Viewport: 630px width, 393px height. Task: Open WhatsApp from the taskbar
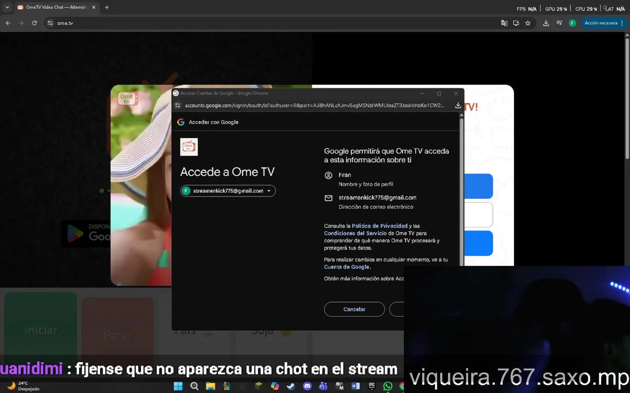pyautogui.click(x=388, y=386)
